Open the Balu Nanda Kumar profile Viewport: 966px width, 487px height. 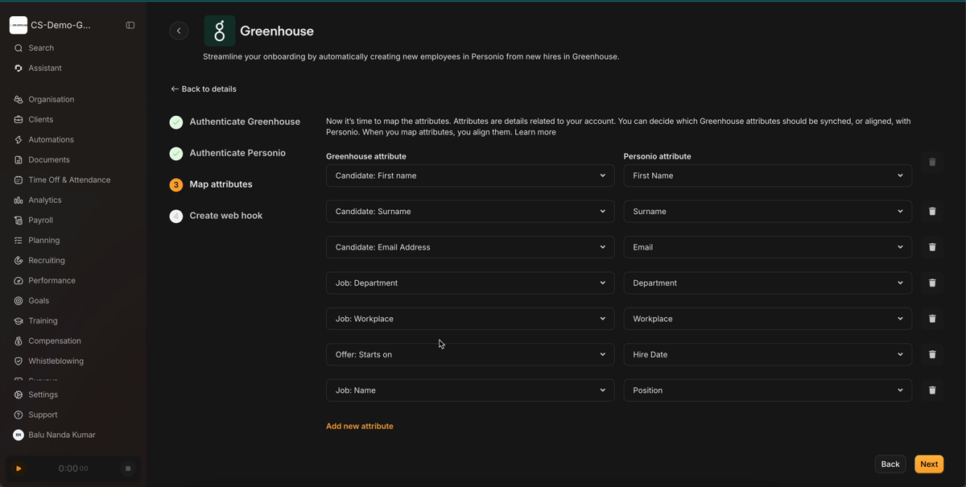55,435
